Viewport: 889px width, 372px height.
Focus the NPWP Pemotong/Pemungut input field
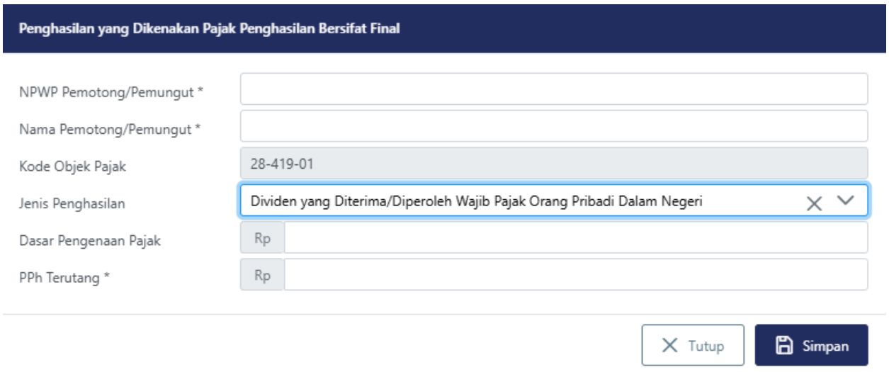tap(553, 89)
